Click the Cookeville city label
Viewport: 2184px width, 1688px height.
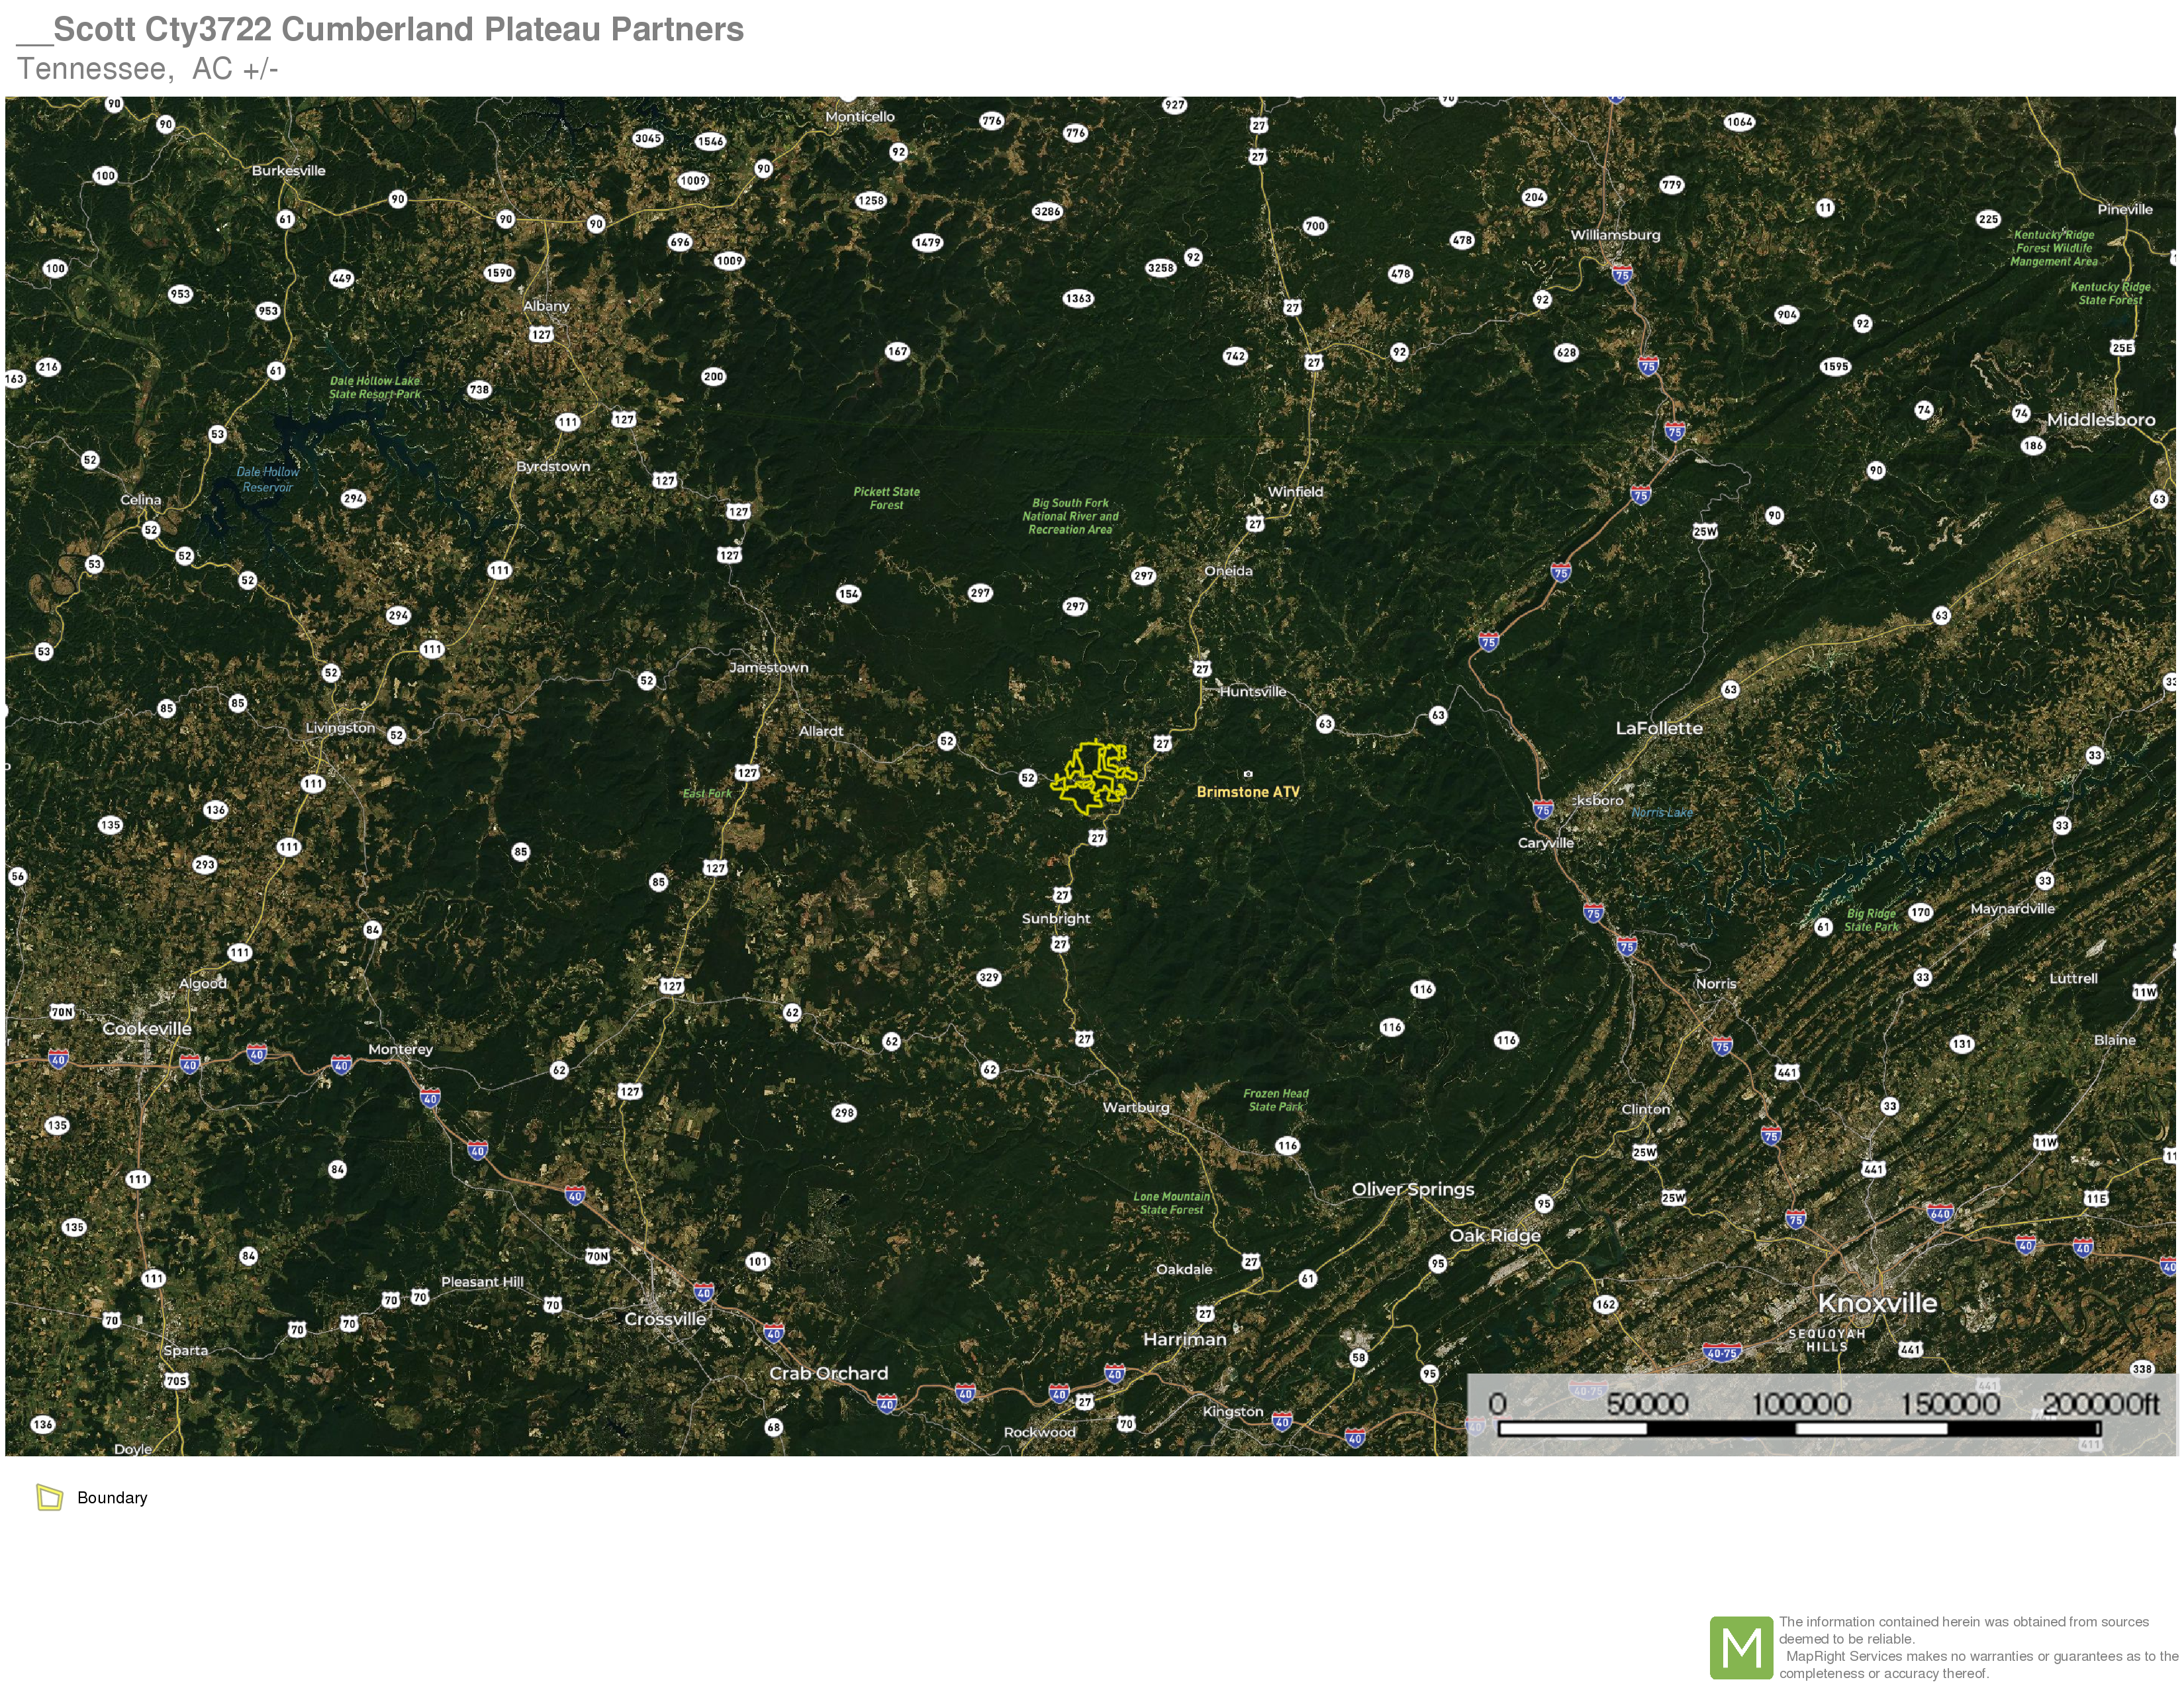pyautogui.click(x=147, y=1028)
